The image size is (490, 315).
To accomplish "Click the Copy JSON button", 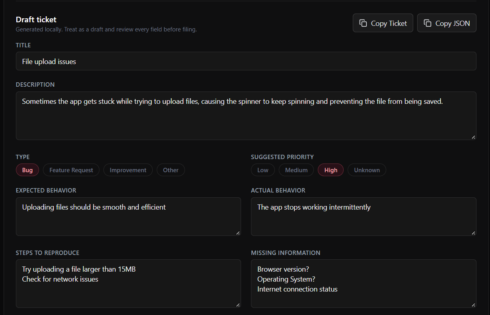I will pos(447,23).
